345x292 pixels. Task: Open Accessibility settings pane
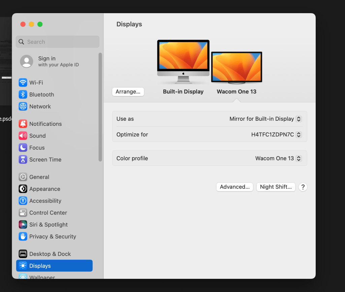point(45,201)
